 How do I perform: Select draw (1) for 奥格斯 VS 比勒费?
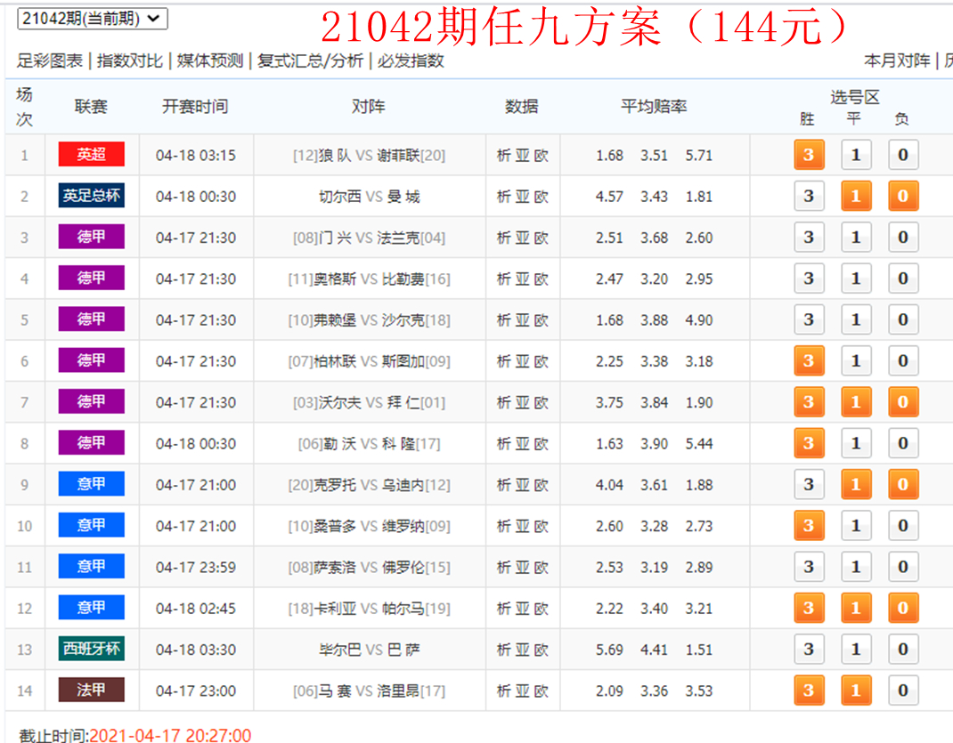856,279
